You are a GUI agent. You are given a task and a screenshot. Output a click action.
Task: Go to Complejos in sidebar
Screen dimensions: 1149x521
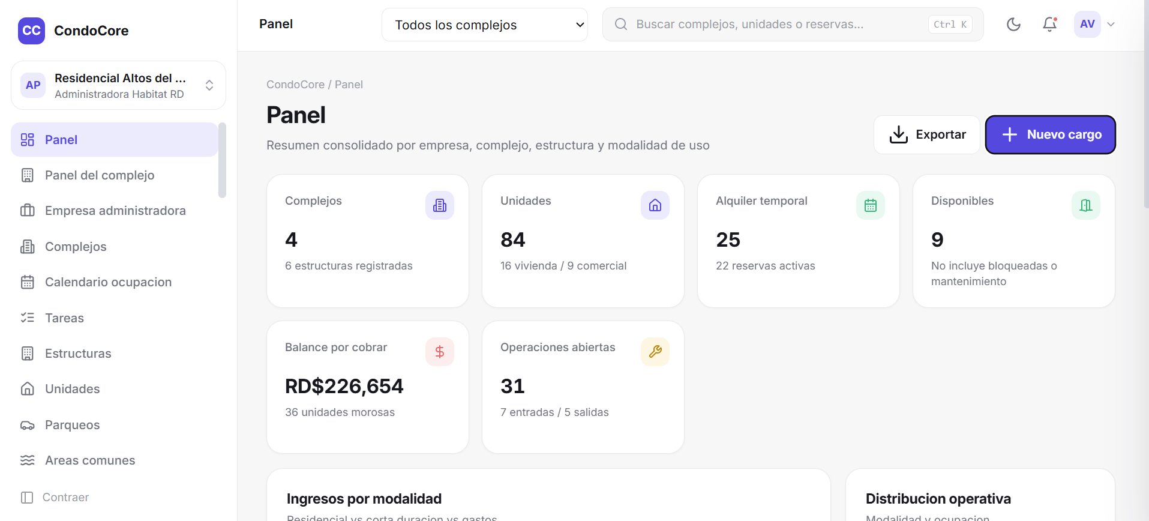click(x=115, y=247)
